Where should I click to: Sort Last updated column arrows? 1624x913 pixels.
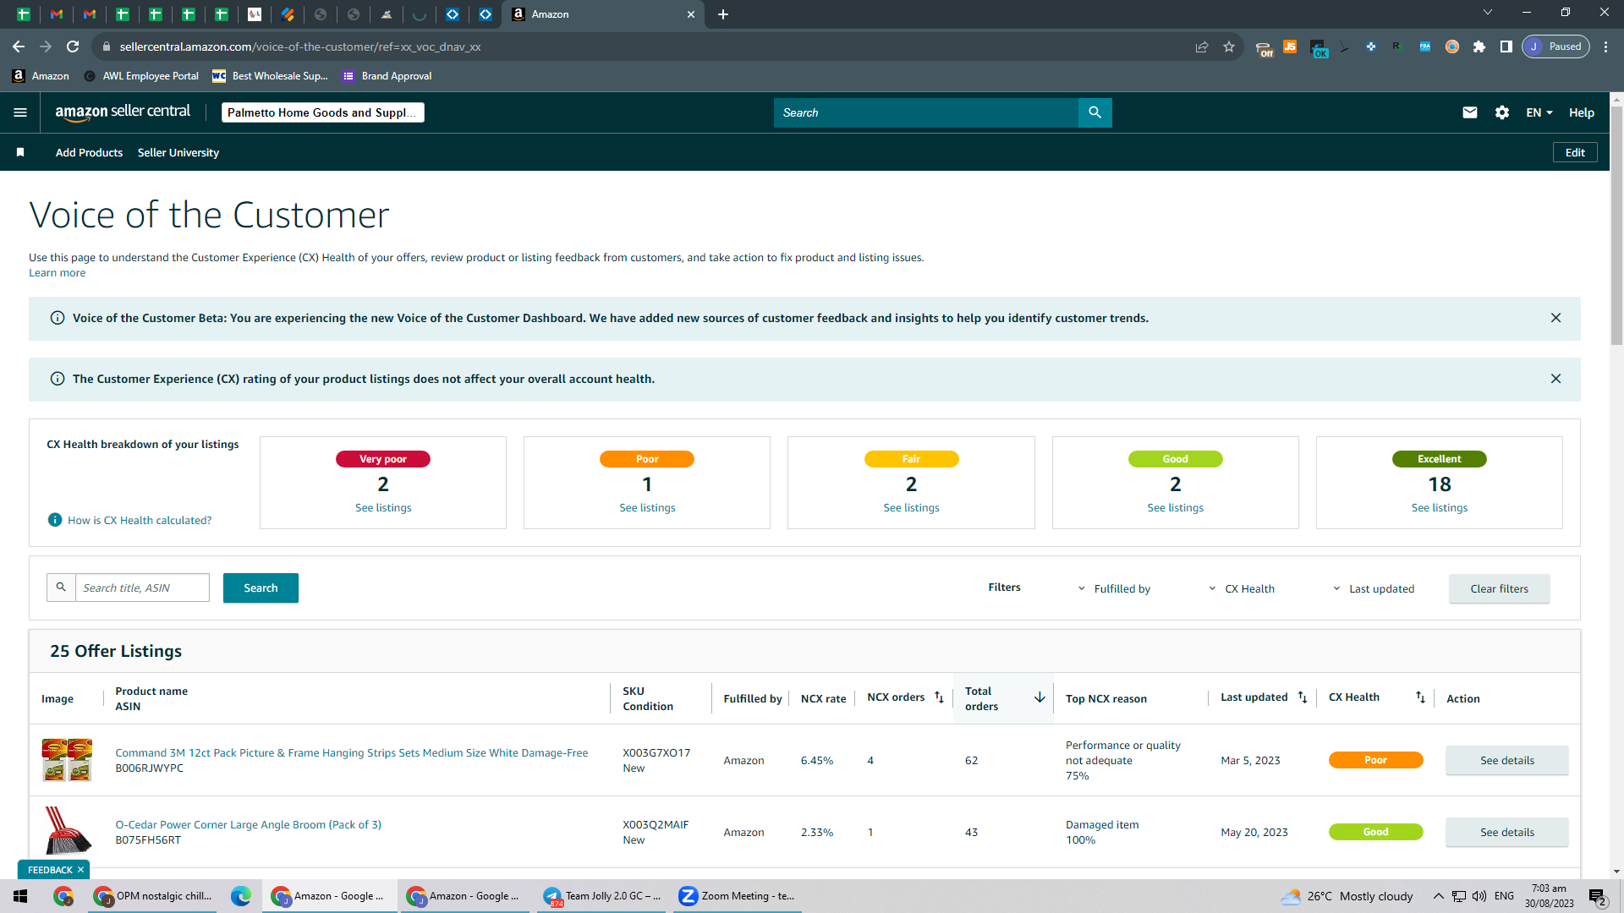point(1303,697)
